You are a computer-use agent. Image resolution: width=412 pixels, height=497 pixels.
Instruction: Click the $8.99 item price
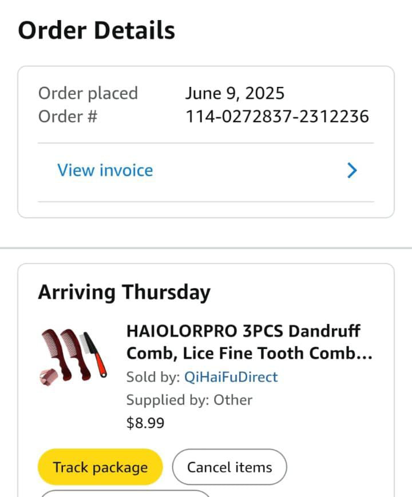[145, 423]
